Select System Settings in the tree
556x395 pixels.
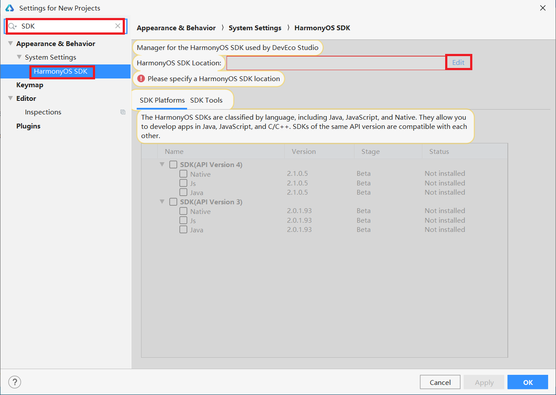tap(50, 57)
